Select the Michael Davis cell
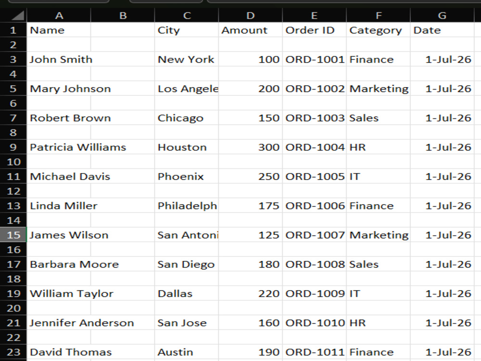This screenshot has height=361, width=481. pyautogui.click(x=59, y=176)
